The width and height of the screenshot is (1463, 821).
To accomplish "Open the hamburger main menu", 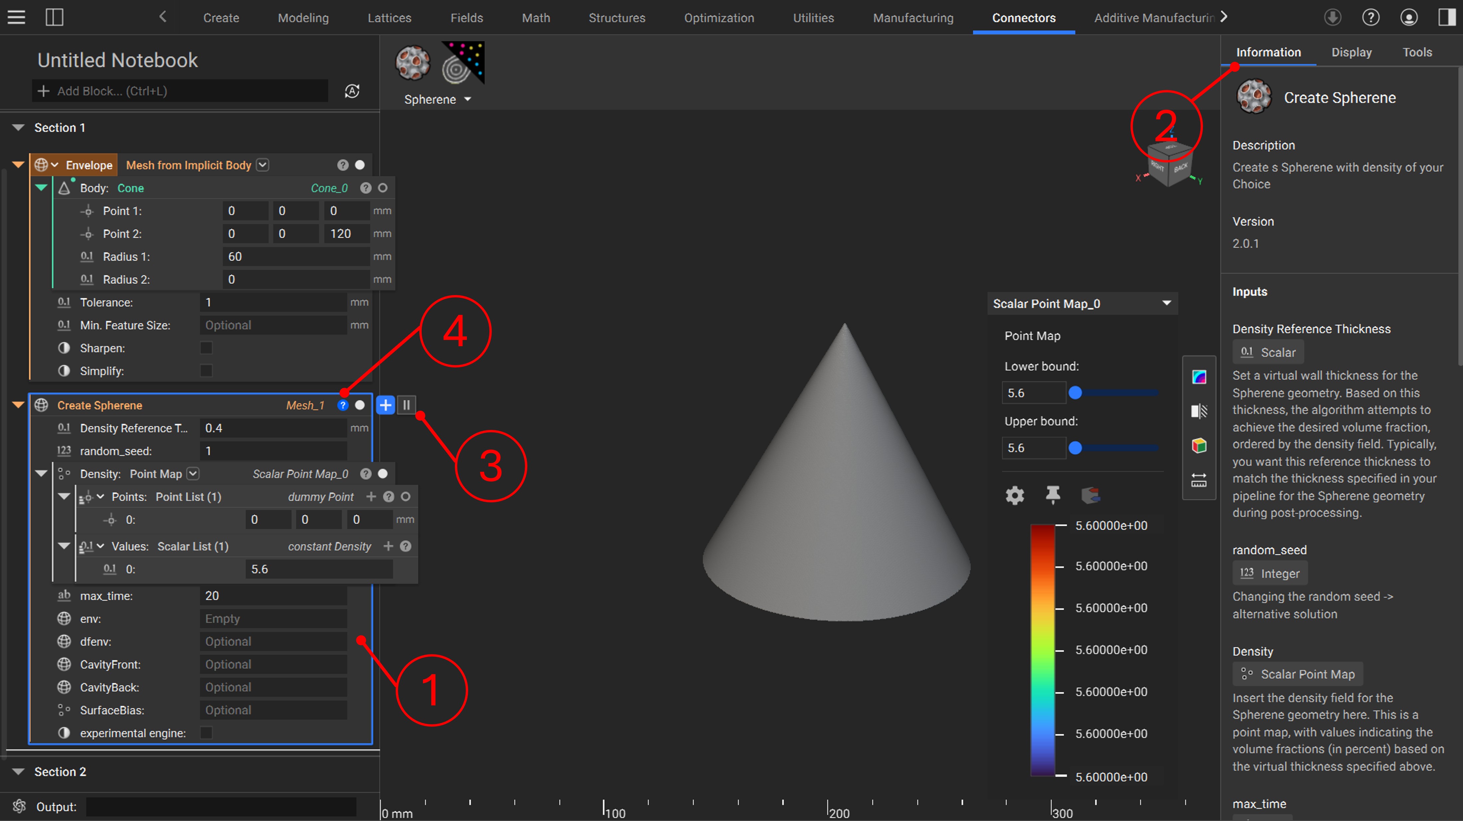I will 17,17.
